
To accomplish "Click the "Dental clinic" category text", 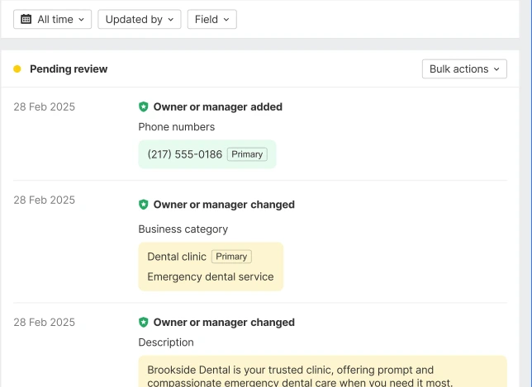I will point(176,257).
